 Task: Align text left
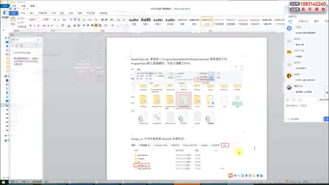tap(84, 26)
